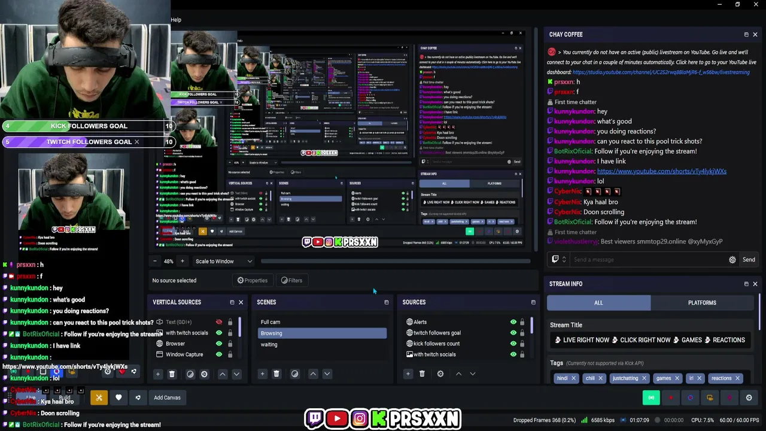Click the preview horizontal scrollbar
Image resolution: width=766 pixels, height=431 pixels.
[x=396, y=261]
